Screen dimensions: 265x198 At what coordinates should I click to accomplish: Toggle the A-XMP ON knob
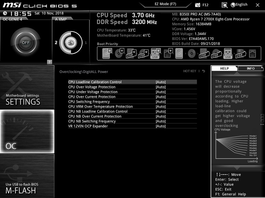point(71,43)
